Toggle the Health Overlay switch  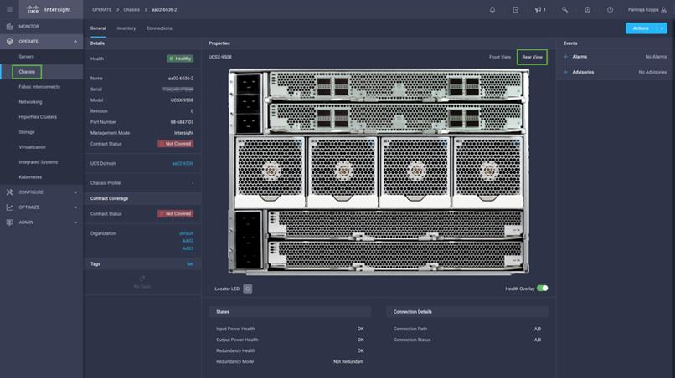pos(543,288)
